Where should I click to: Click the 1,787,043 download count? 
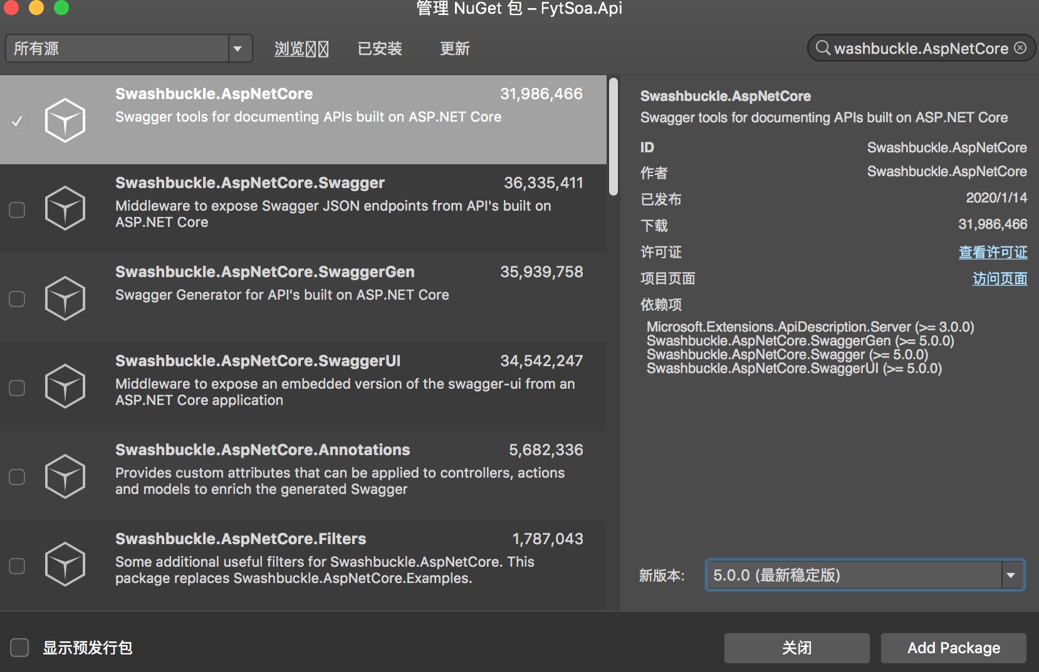pyautogui.click(x=548, y=538)
